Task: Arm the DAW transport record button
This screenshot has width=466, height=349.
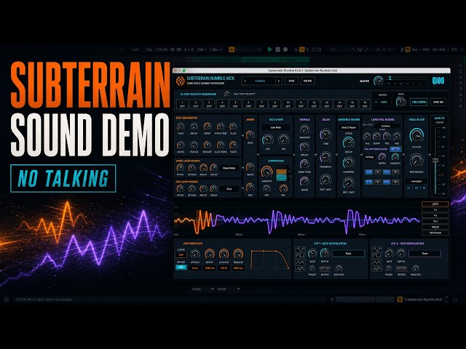Action: point(285,49)
